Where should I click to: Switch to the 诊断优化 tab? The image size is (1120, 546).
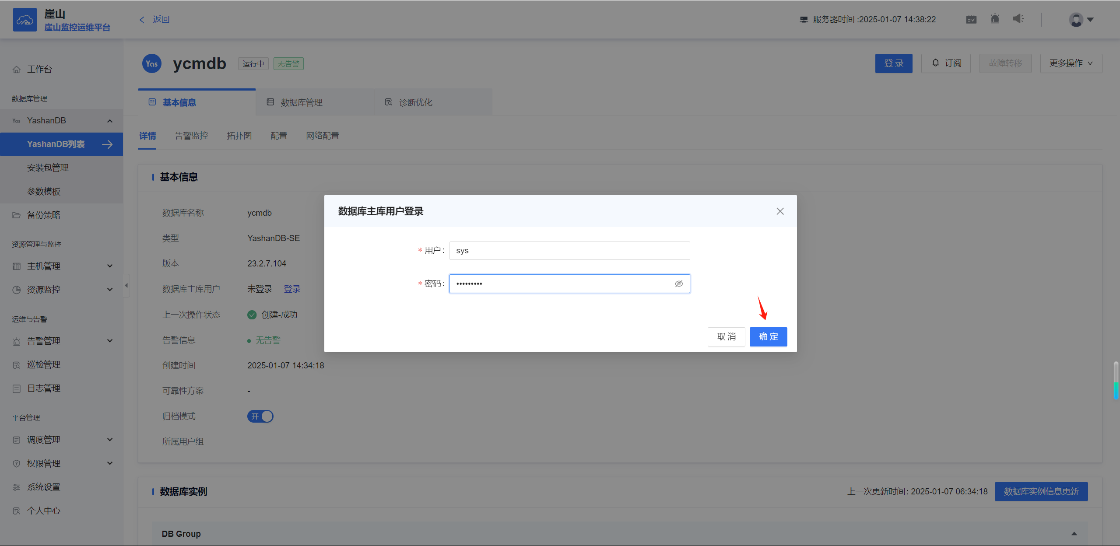click(x=433, y=102)
